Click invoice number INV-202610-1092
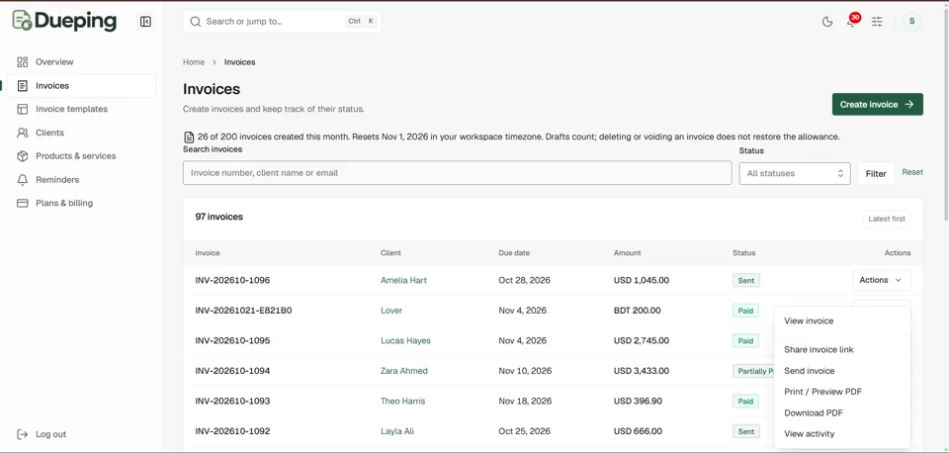Image resolution: width=949 pixels, height=453 pixels. coord(232,431)
